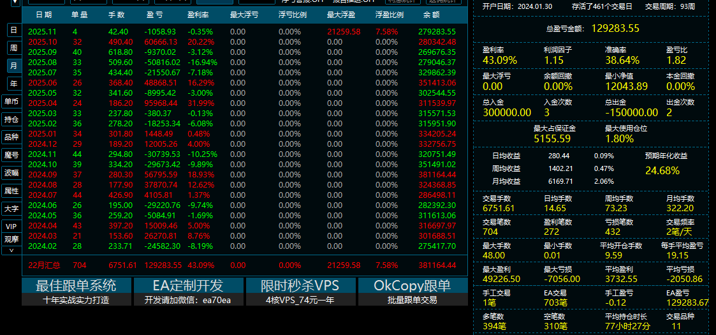Click the -50816.02 loss cell

click(162, 62)
